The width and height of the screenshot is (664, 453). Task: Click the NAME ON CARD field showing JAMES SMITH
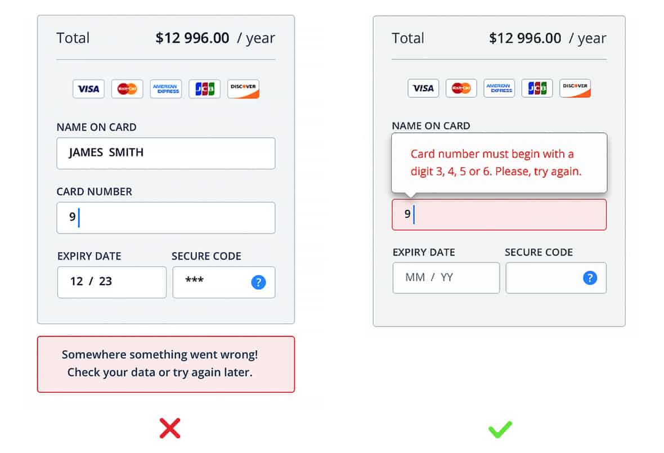165,153
